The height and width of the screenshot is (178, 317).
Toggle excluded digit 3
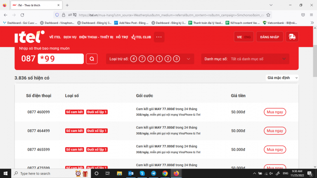pos(177,59)
